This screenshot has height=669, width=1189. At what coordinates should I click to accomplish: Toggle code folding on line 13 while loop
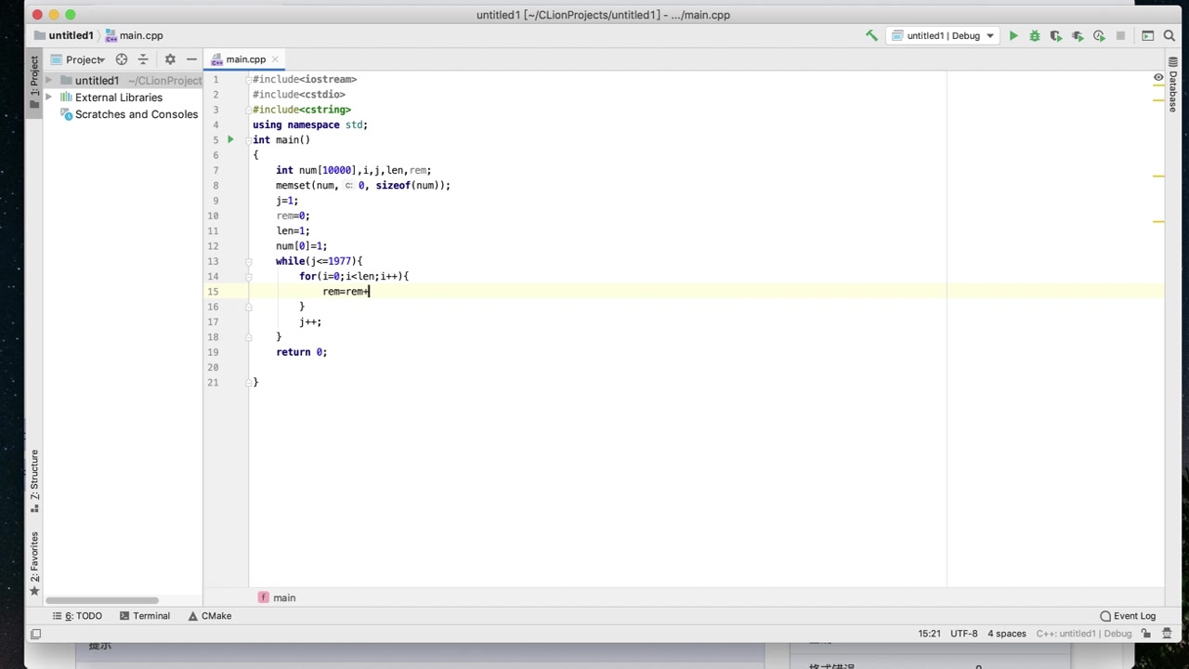click(x=249, y=261)
